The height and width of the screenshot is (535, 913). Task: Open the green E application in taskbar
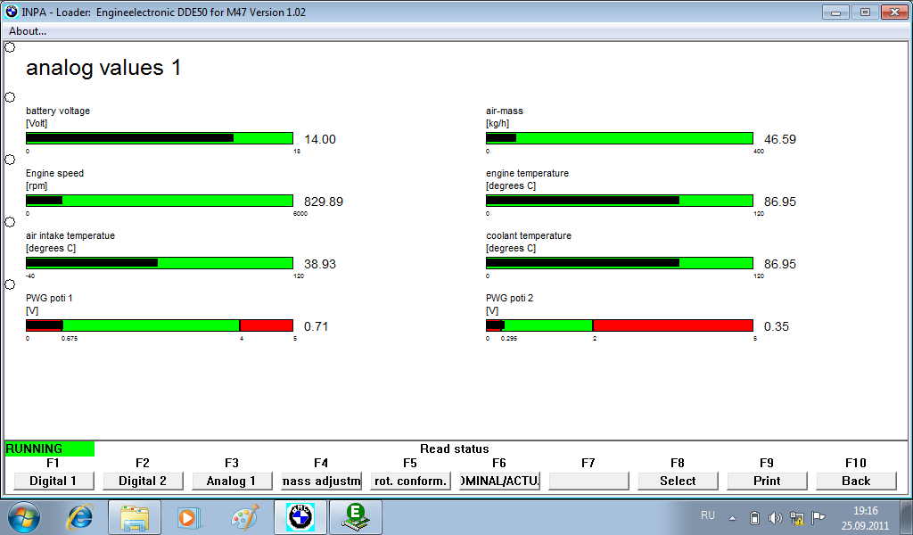[x=355, y=517]
